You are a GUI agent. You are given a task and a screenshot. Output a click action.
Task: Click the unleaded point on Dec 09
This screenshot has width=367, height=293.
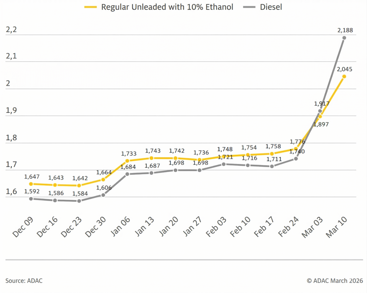click(x=31, y=184)
